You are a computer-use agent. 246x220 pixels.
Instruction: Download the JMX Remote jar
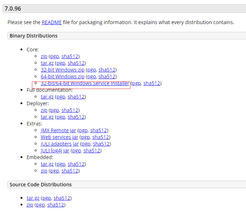58,130
